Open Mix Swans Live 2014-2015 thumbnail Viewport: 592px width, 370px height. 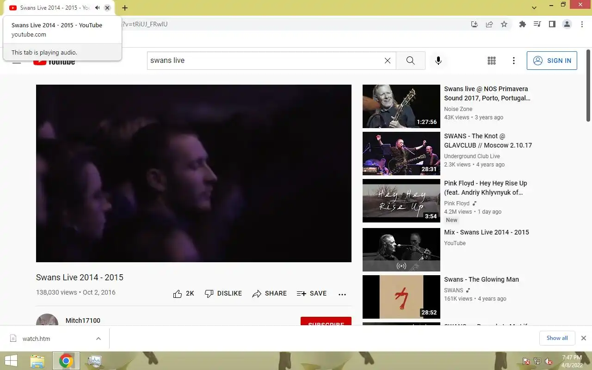(401, 250)
